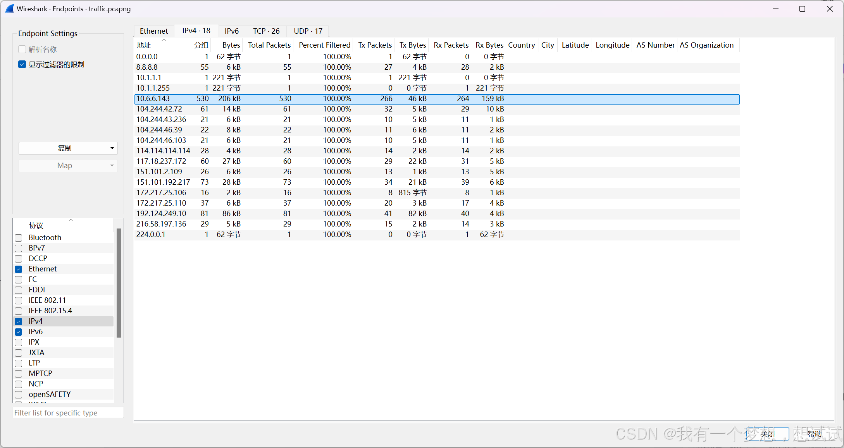
Task: Select the 8.8.8.8 endpoint row
Action: [x=147, y=67]
